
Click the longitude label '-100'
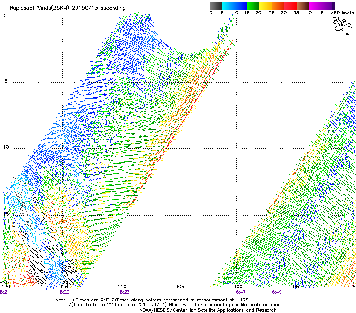pyautogui.click(x=236, y=287)
